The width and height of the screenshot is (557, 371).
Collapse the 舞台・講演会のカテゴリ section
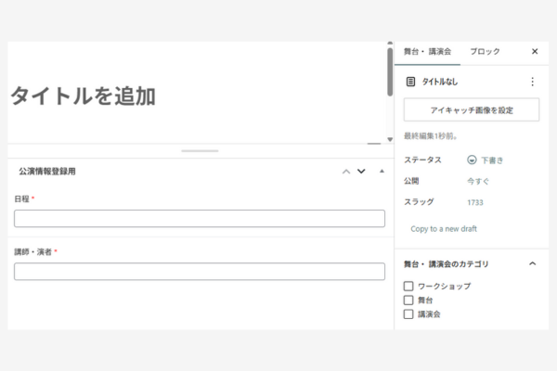(532, 264)
